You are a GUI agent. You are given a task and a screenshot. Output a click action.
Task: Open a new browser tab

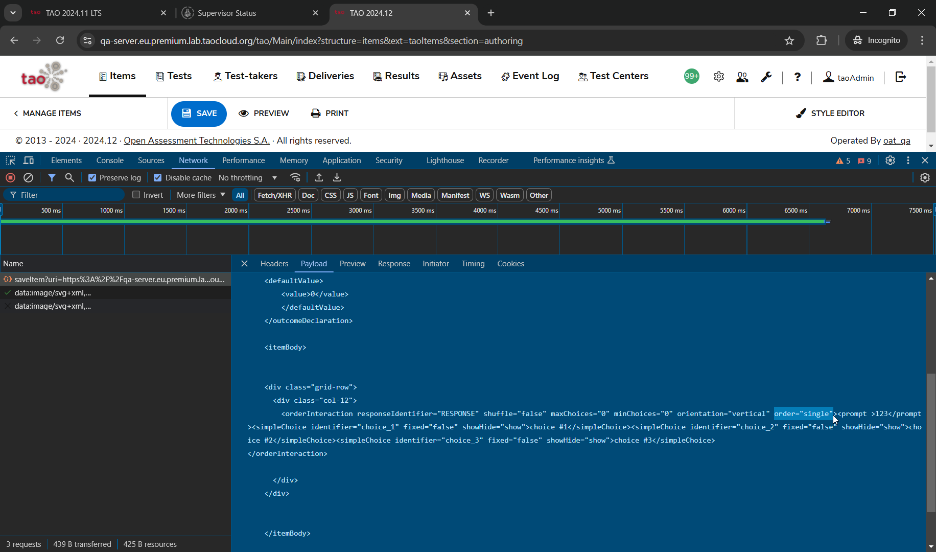coord(491,13)
